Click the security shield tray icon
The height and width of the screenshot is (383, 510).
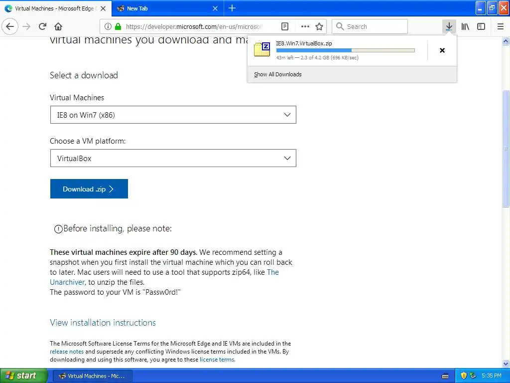(464, 376)
